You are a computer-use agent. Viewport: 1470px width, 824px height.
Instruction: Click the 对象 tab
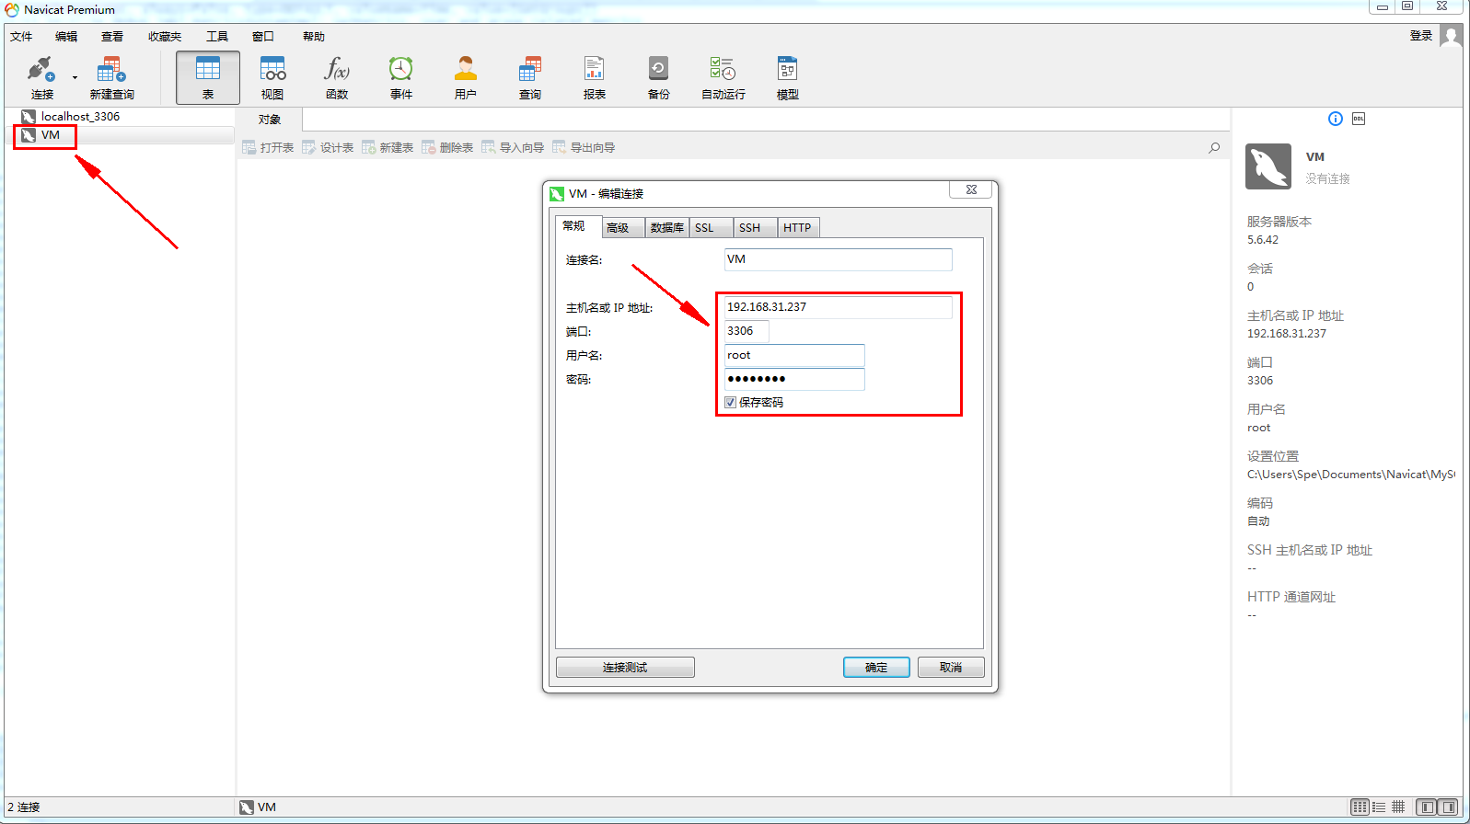(269, 120)
